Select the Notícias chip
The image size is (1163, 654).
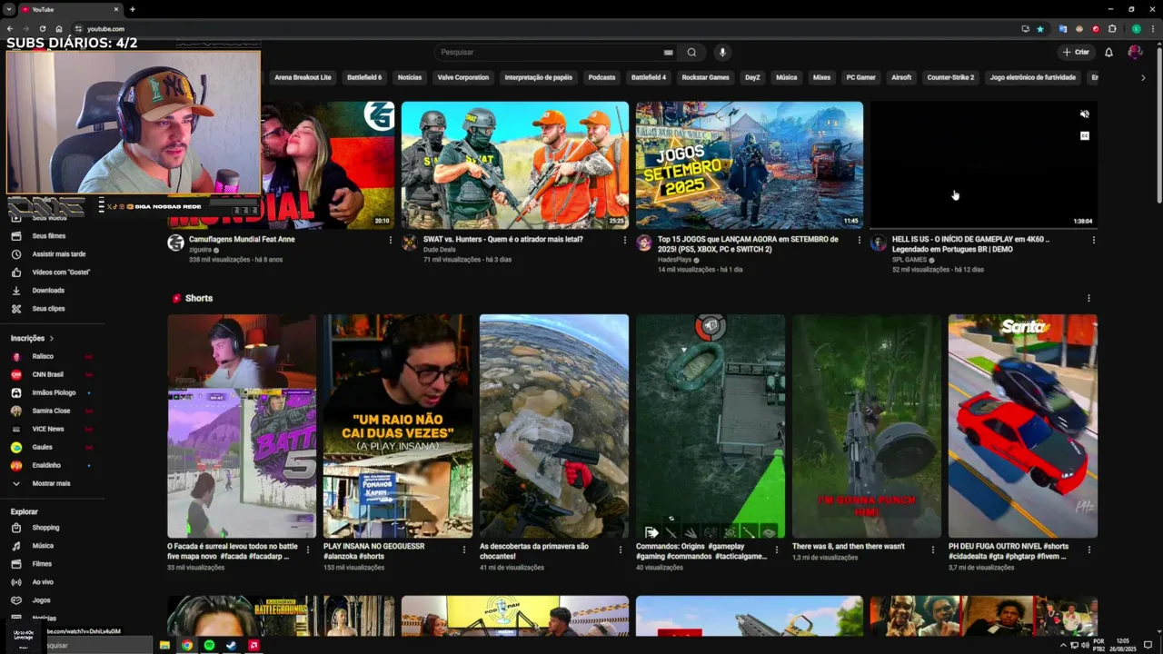coord(410,77)
